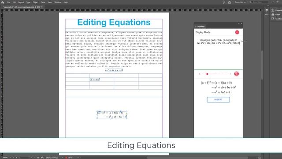The height and width of the screenshot is (159, 282).
Task: Click the vertical scrollbar of document window
Action: (263, 65)
